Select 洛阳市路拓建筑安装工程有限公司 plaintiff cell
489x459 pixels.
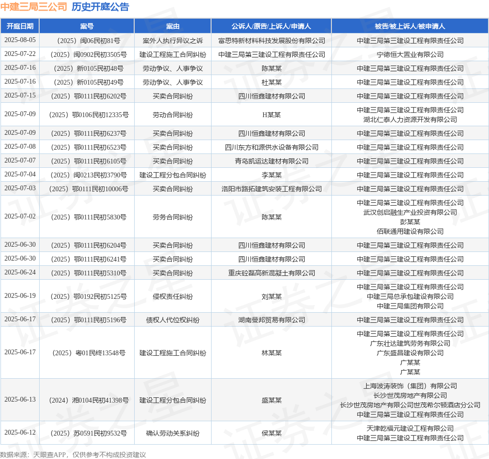[x=271, y=189]
